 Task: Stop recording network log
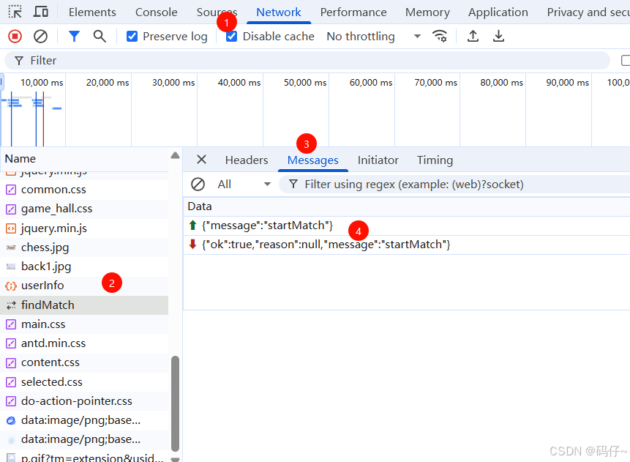tap(15, 36)
